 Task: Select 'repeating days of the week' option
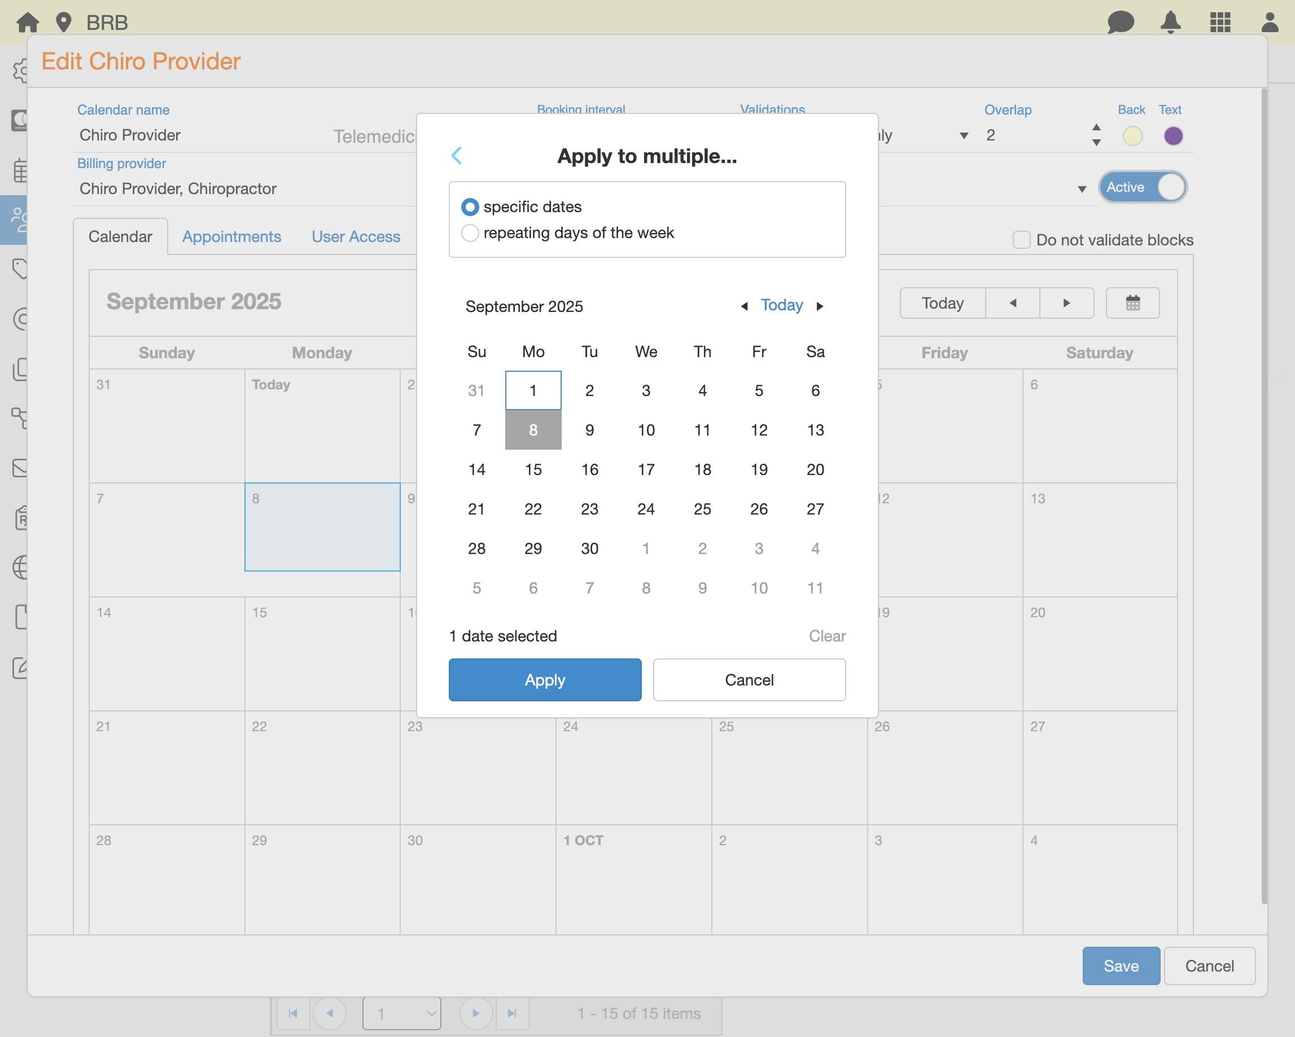(x=470, y=232)
